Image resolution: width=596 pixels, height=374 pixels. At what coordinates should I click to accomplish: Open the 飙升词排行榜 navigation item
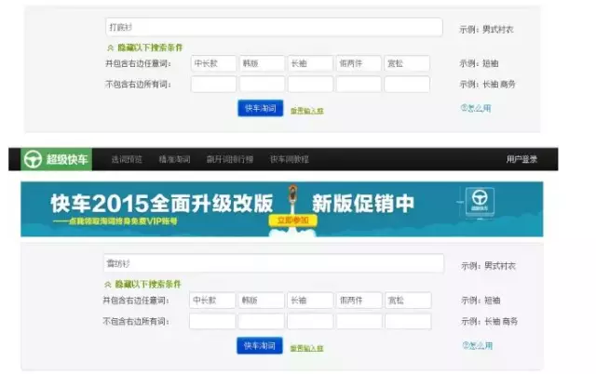(x=230, y=159)
